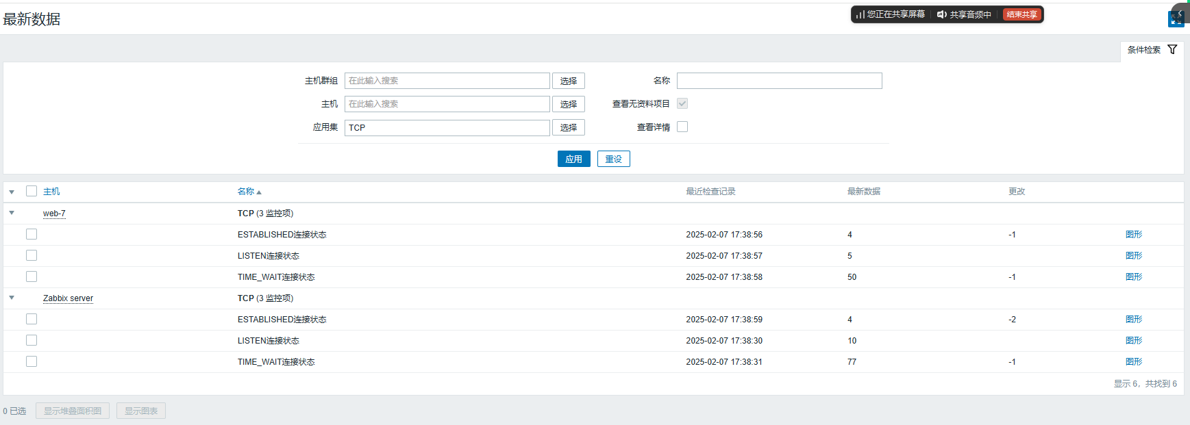1190x425 pixels.
Task: Click the value 10 in Zabbix LISTEN row
Action: coord(852,341)
